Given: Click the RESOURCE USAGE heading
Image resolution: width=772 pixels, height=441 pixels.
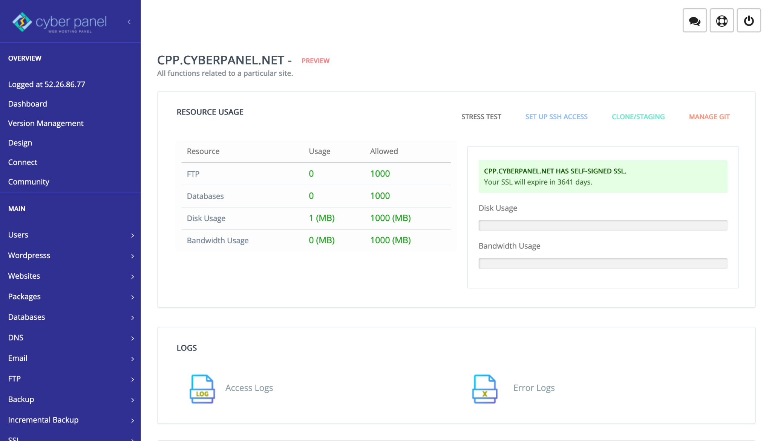Looking at the screenshot, I should click(210, 112).
